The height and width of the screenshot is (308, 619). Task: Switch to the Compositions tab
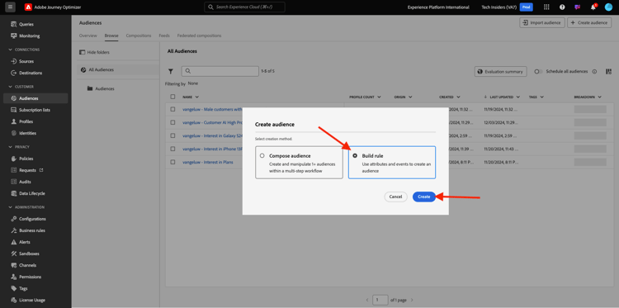139,36
